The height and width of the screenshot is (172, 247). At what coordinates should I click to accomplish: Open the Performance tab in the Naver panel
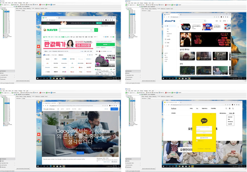pyautogui.click(x=37, y=9)
